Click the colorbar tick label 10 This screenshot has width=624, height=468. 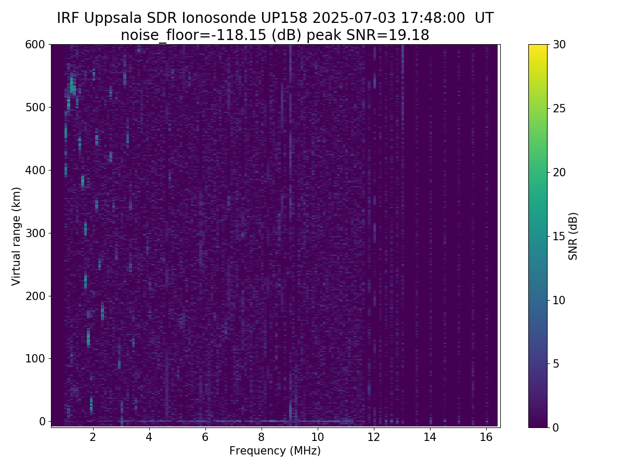coord(559,300)
